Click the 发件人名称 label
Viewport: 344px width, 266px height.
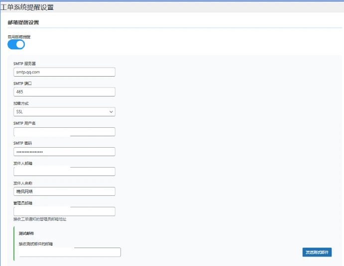tap(23, 183)
